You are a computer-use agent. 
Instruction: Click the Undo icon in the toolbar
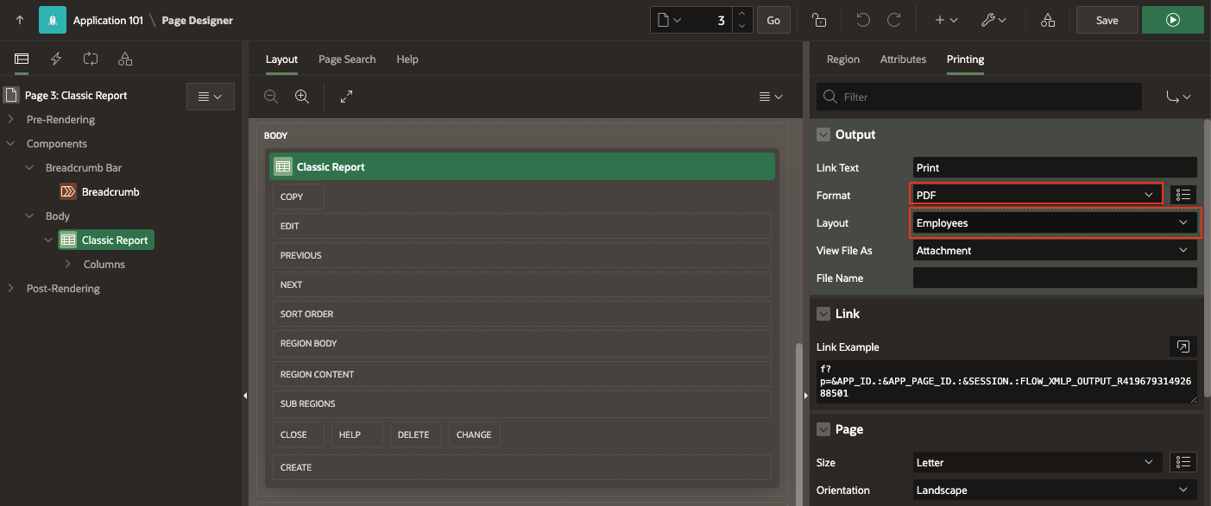[862, 19]
